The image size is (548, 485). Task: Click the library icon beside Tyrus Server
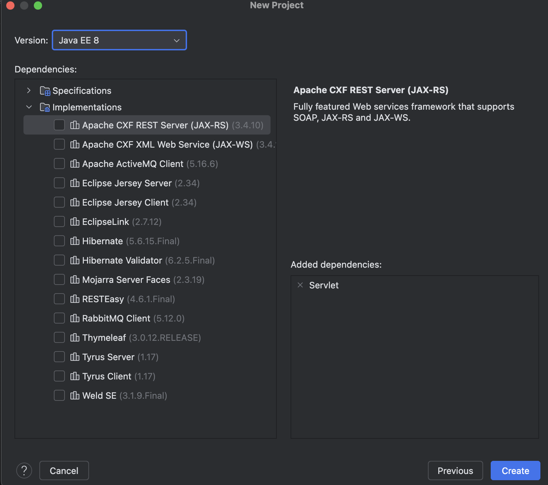(75, 357)
